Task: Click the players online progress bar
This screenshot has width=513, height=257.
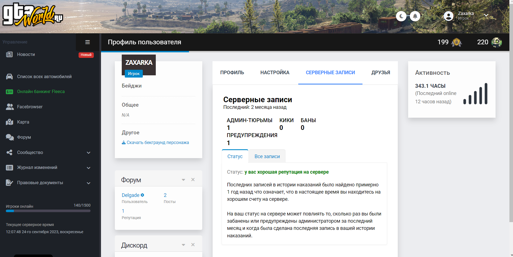Action: pyautogui.click(x=48, y=211)
